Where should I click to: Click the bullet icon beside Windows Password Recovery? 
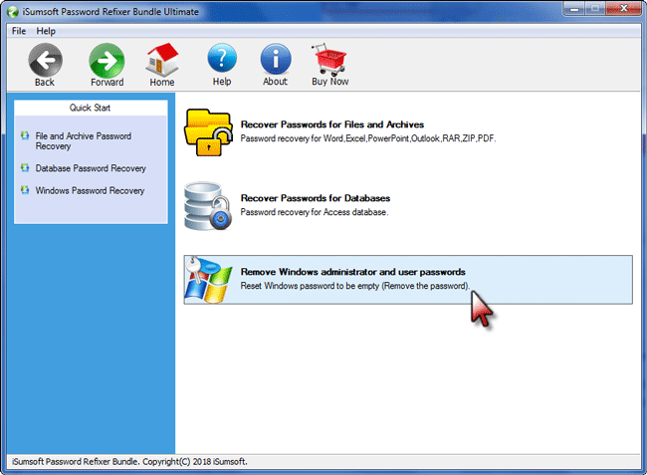pos(25,190)
